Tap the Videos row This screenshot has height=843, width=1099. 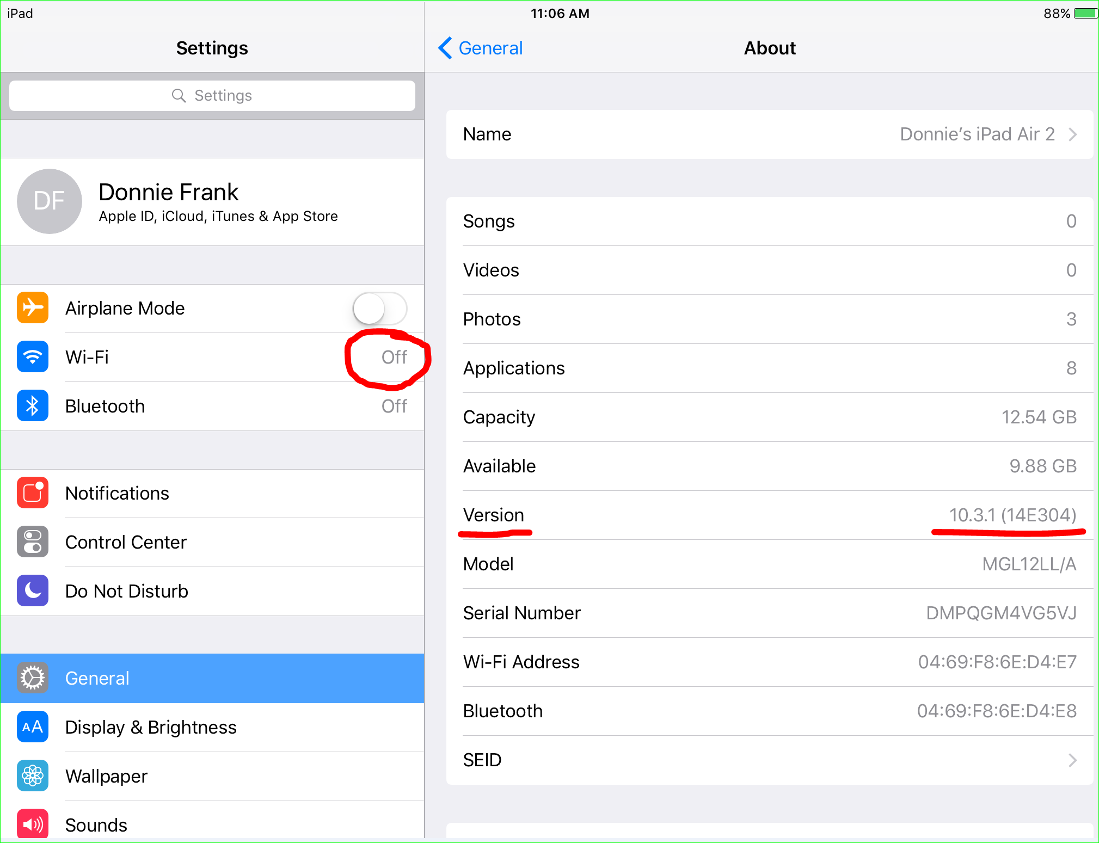tap(770, 270)
